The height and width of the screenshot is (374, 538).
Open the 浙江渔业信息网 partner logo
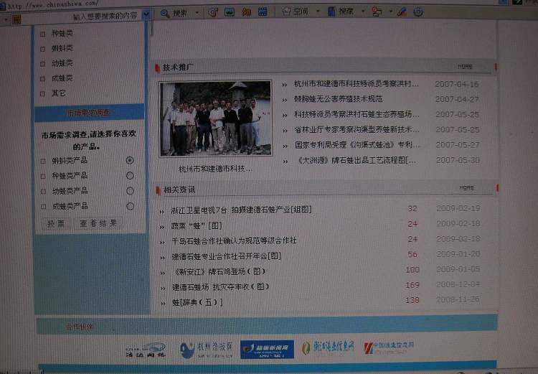[x=329, y=348]
